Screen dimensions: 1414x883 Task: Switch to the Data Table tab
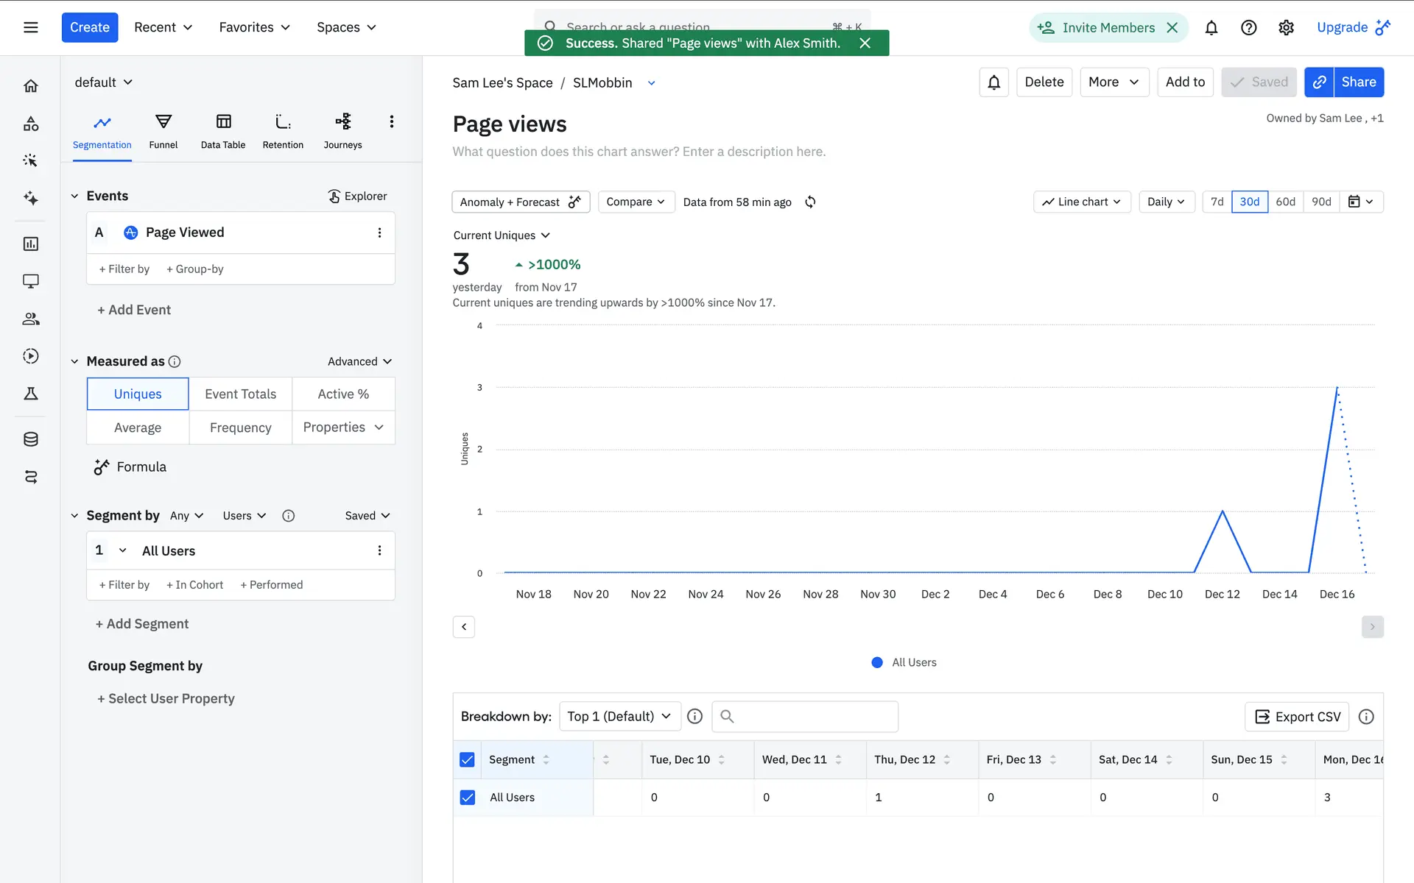click(222, 130)
